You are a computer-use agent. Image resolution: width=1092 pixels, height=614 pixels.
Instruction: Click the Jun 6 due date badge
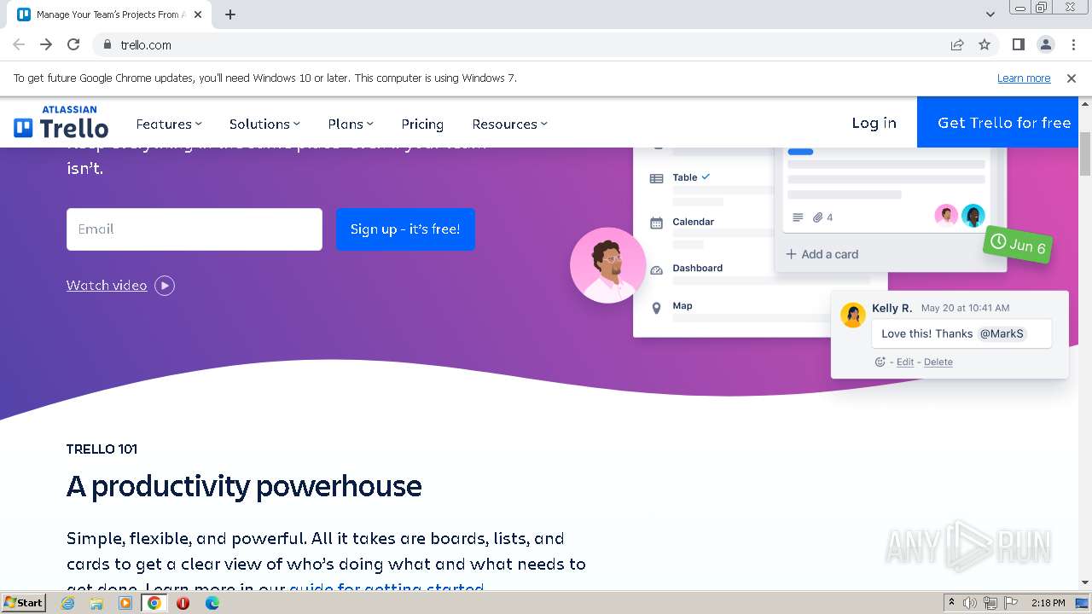(1018, 245)
